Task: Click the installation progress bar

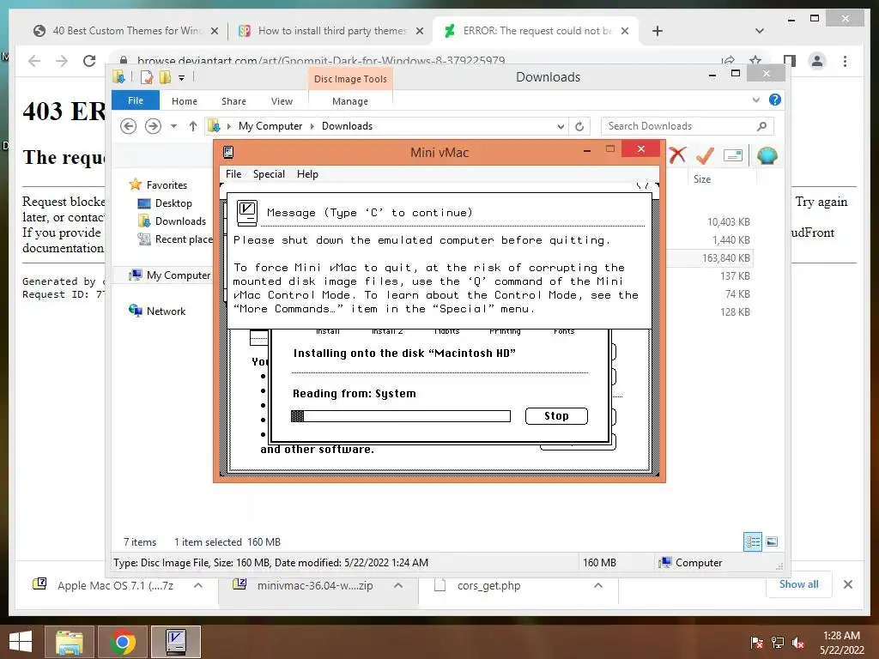Action: coord(400,416)
